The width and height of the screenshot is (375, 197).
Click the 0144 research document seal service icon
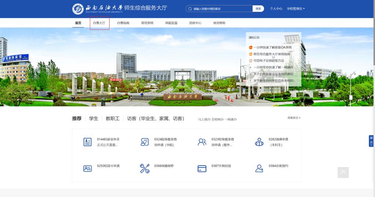pyautogui.click(x=88, y=142)
